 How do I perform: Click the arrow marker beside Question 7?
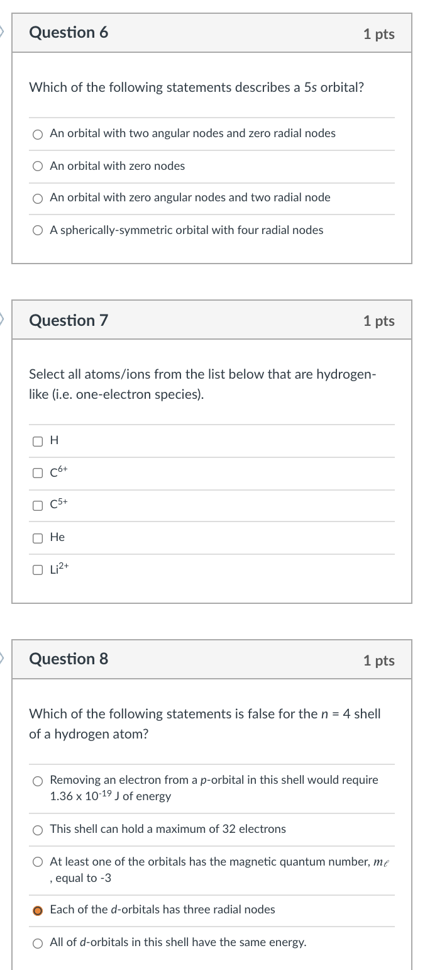[x=3, y=320]
